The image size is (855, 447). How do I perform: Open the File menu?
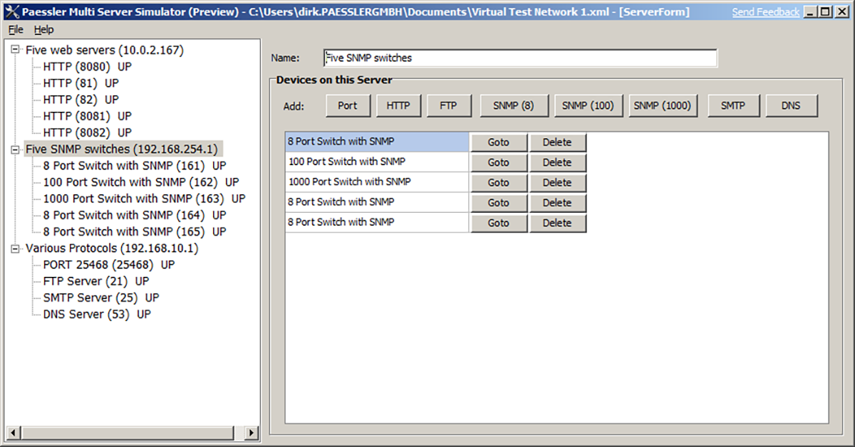16,29
